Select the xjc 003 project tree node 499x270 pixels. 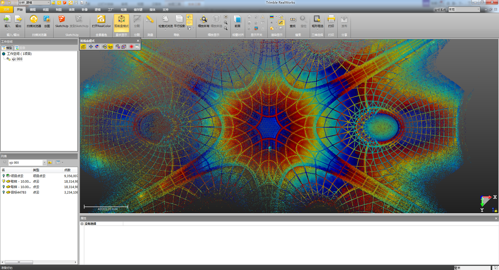click(17, 59)
